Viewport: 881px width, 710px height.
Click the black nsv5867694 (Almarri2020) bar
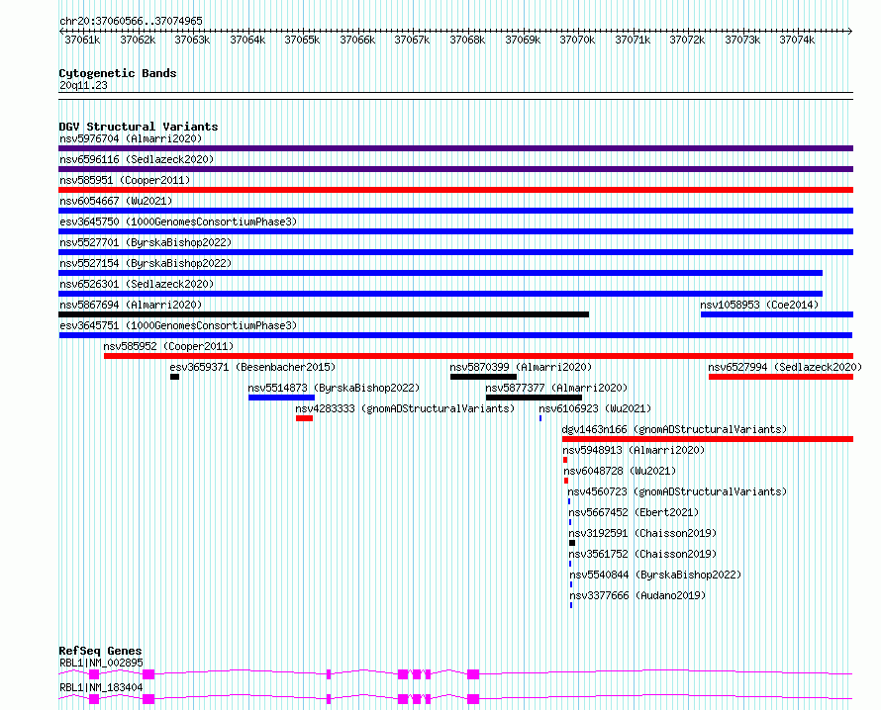(324, 314)
